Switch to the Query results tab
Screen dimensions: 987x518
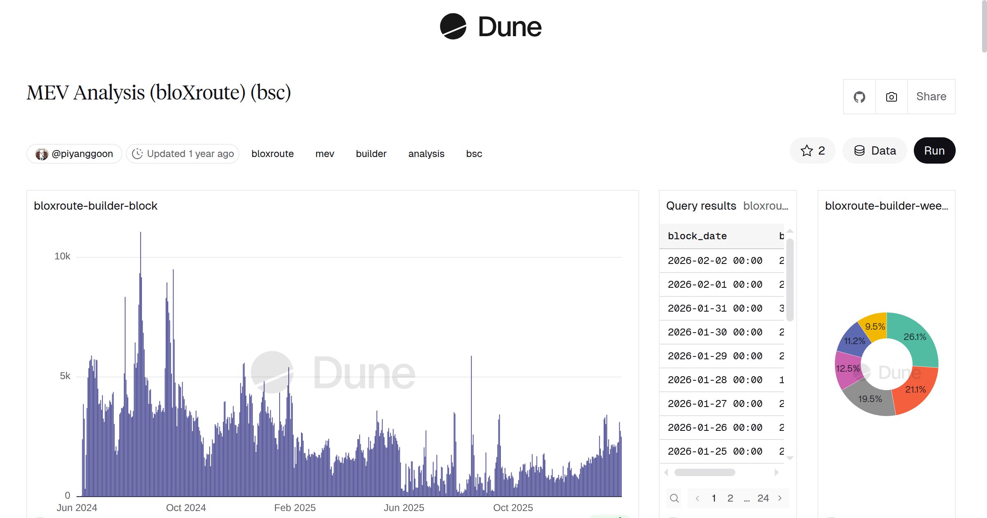tap(700, 206)
